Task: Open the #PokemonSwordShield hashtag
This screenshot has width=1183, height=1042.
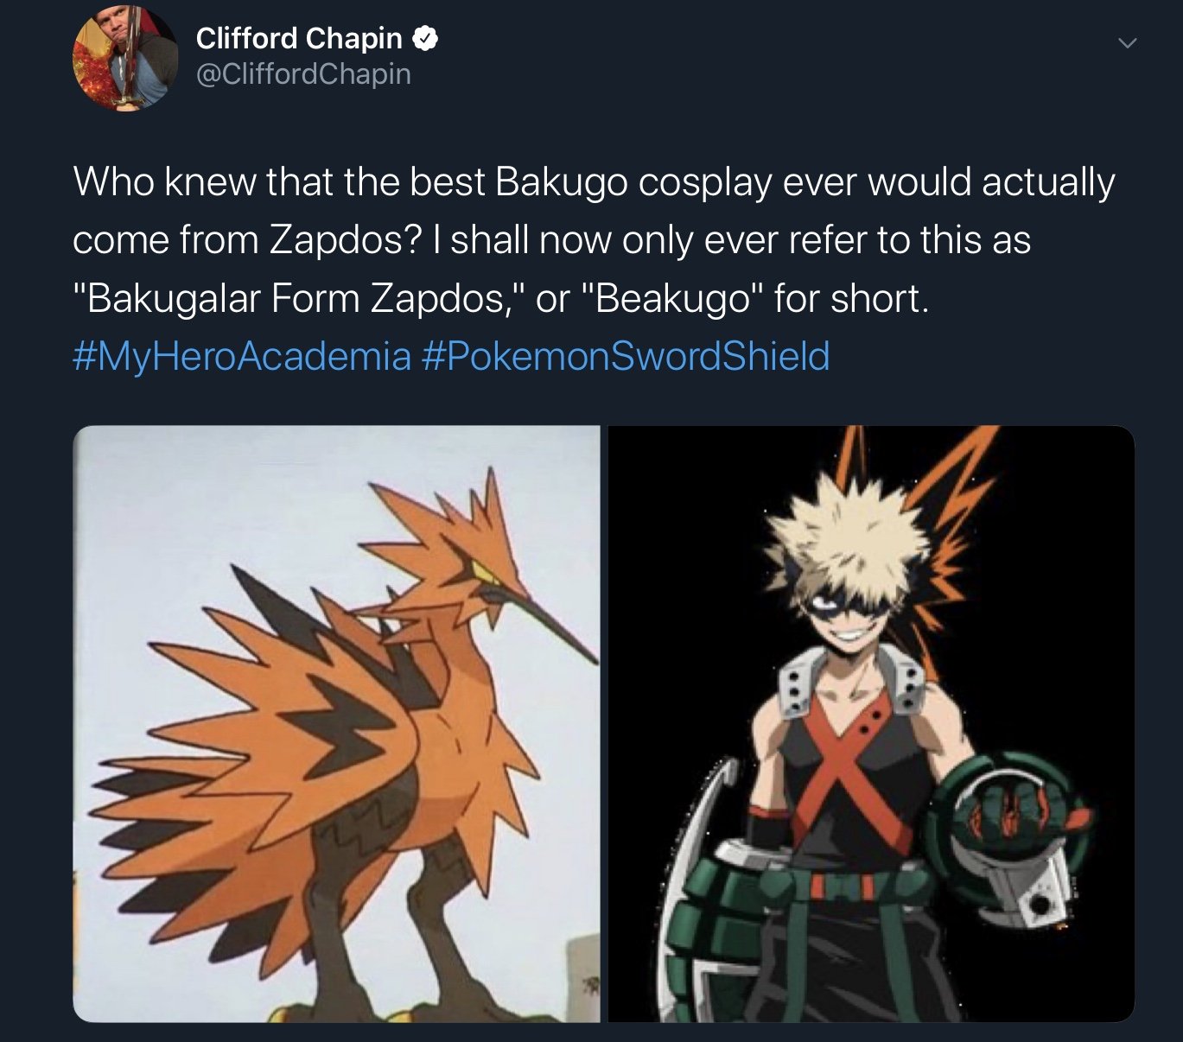Action: (x=626, y=356)
